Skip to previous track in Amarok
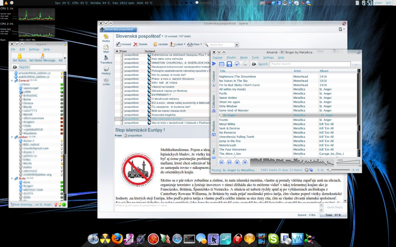 222,162
